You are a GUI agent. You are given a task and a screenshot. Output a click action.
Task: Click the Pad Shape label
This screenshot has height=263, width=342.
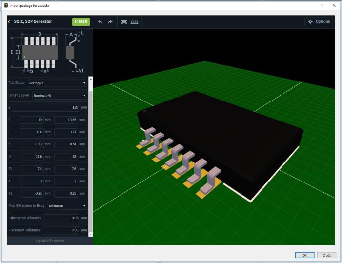pyautogui.click(x=17, y=83)
